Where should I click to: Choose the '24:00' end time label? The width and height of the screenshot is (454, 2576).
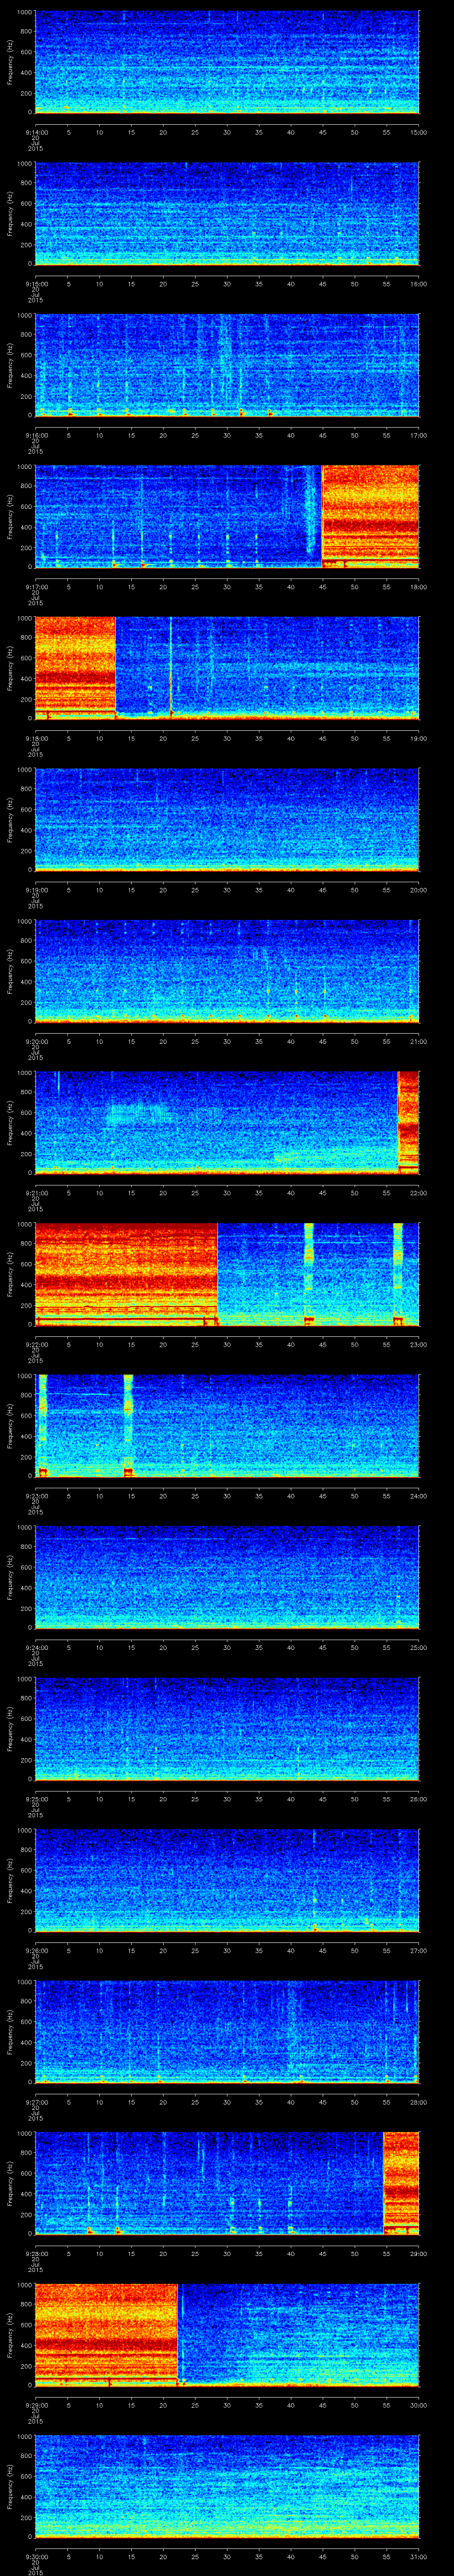418,1496
